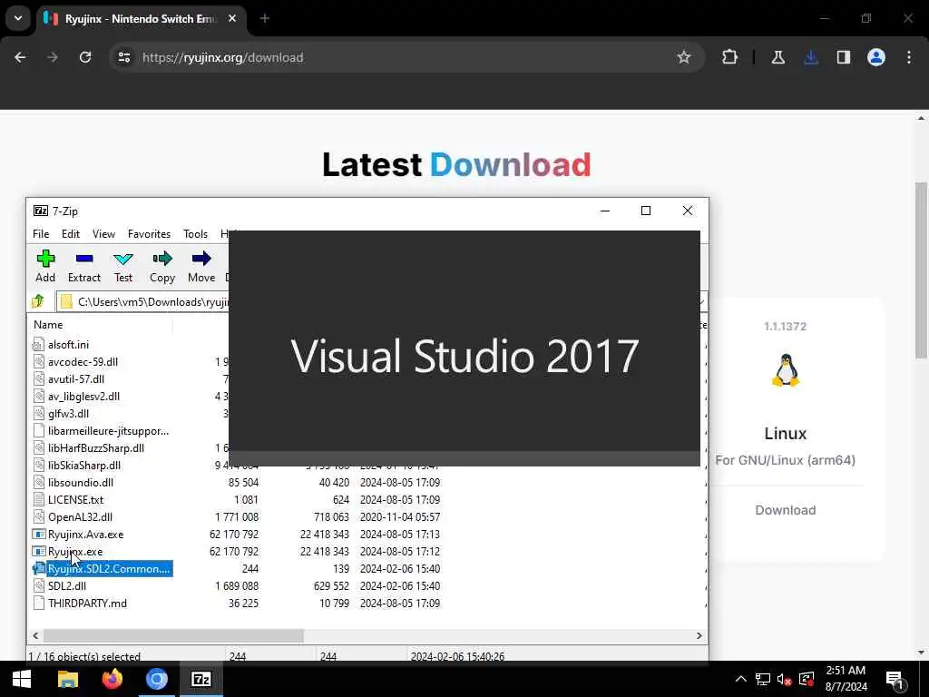Open the Favorites menu in 7-Zip
929x697 pixels.
coord(150,234)
